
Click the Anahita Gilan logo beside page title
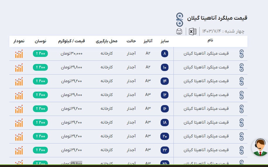pos(179,18)
